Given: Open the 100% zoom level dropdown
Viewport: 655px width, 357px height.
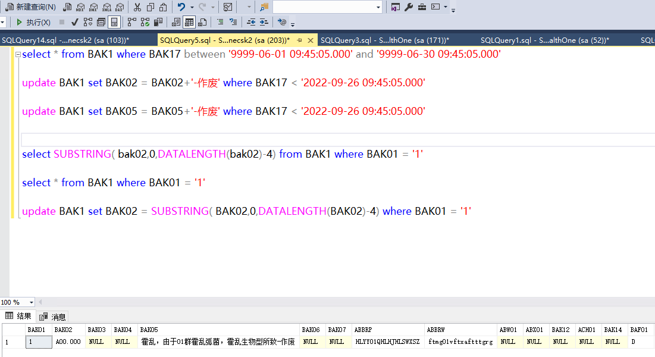Looking at the screenshot, I should [x=32, y=302].
